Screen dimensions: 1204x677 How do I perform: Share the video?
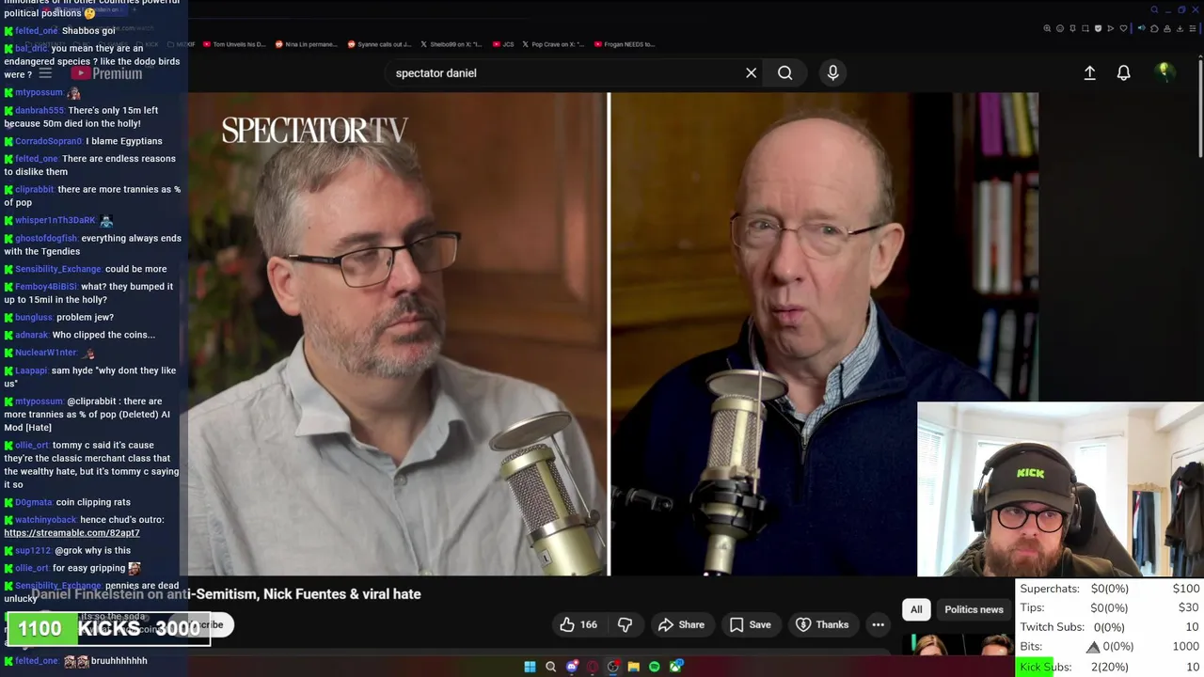click(x=681, y=624)
